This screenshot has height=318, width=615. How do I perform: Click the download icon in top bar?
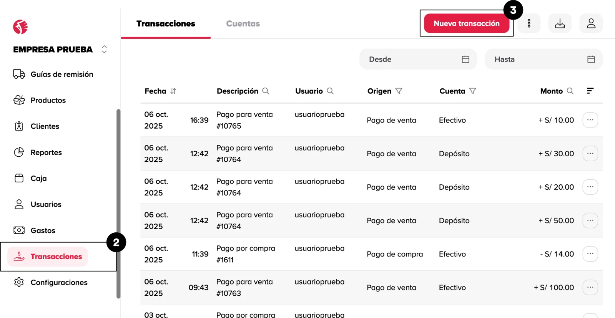[560, 23]
